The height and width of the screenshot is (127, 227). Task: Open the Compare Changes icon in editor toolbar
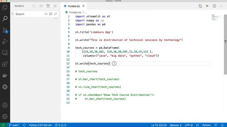(x=200, y=6)
